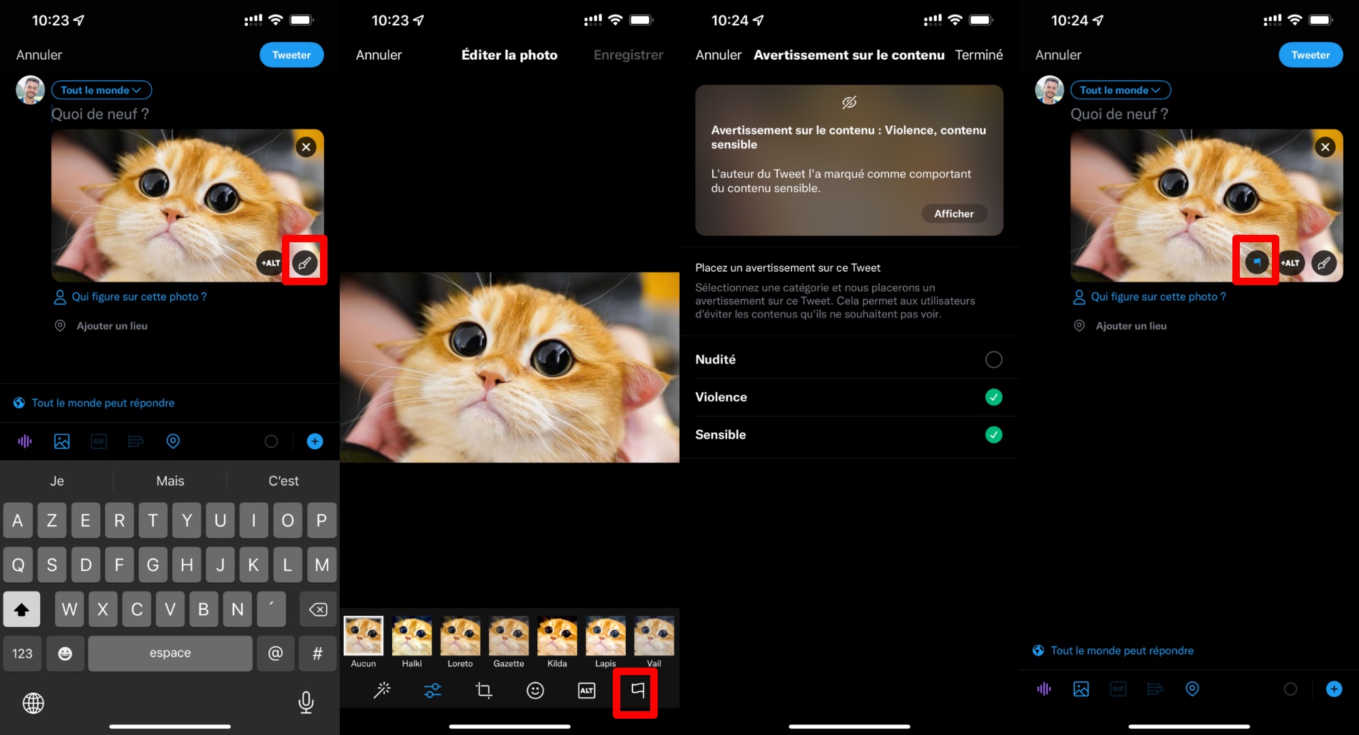
Task: Add a tweet with blue plus on first screen
Action: point(315,441)
